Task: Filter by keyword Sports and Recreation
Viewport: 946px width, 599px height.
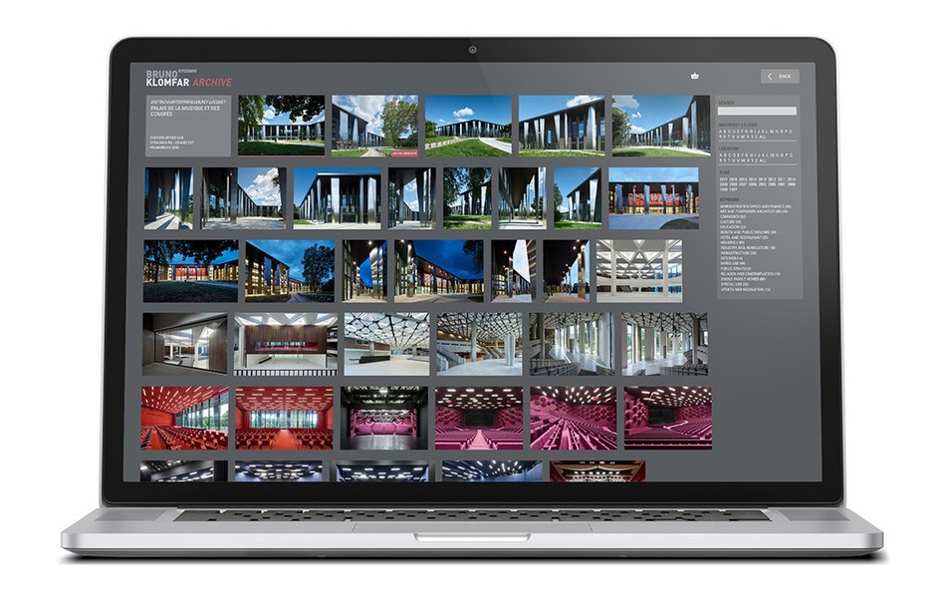Action: [x=745, y=290]
